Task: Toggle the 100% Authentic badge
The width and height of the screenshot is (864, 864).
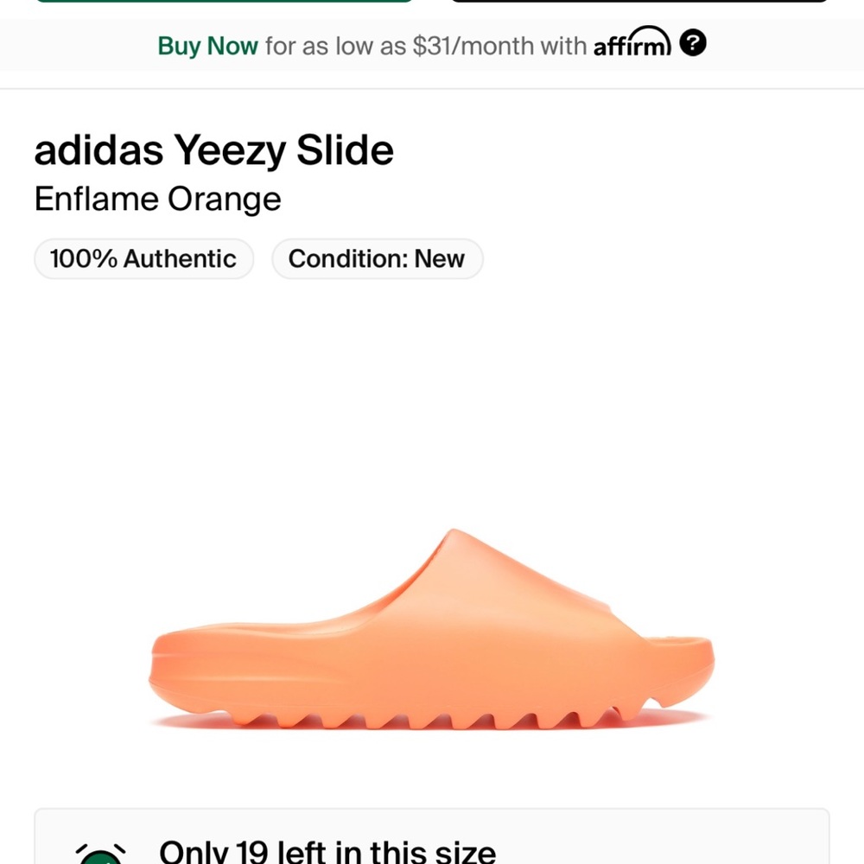Action: pyautogui.click(x=143, y=258)
